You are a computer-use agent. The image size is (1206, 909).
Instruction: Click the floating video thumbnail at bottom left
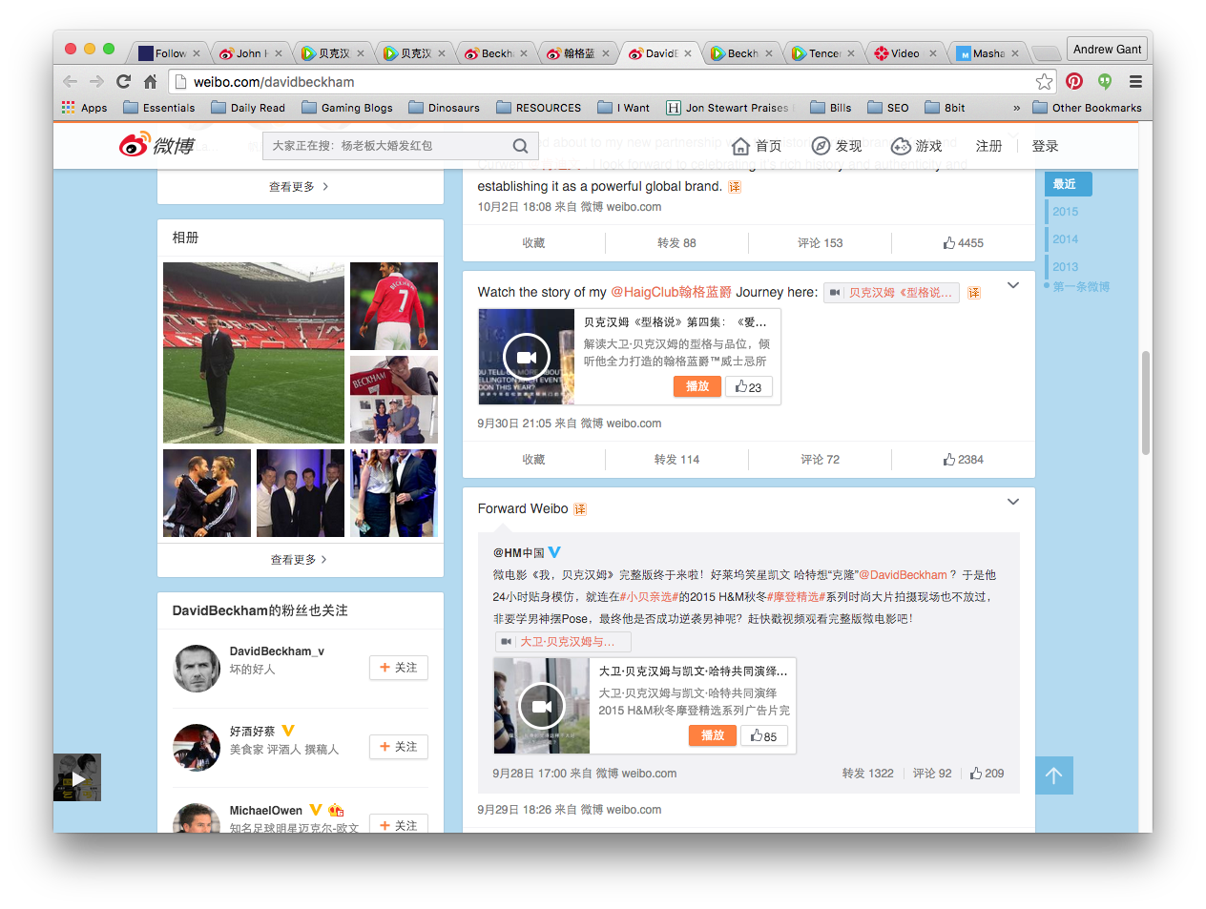coord(77,777)
